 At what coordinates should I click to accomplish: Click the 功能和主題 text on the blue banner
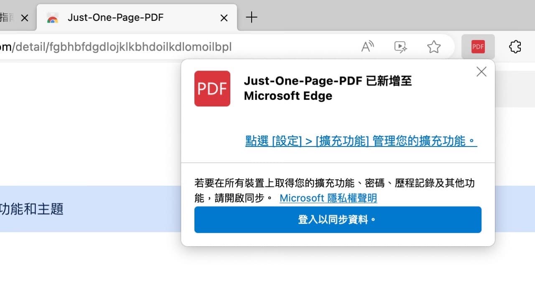tap(32, 209)
